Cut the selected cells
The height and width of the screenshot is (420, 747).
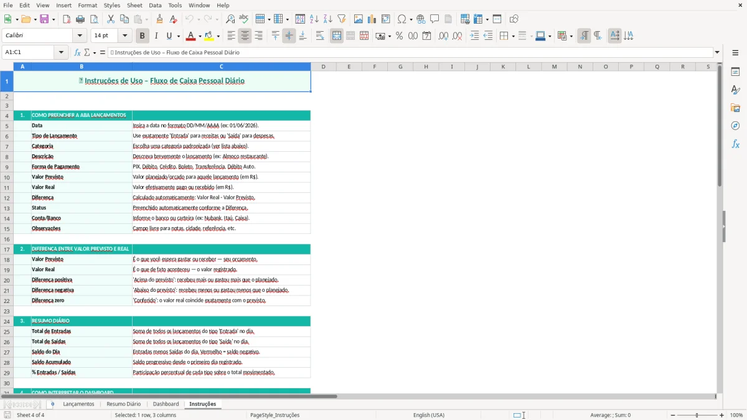(111, 19)
